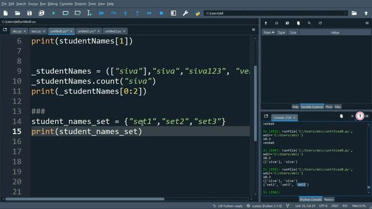The width and height of the screenshot is (372, 209).
Task: Switch to the Plots pane tab
Action: [329, 107]
